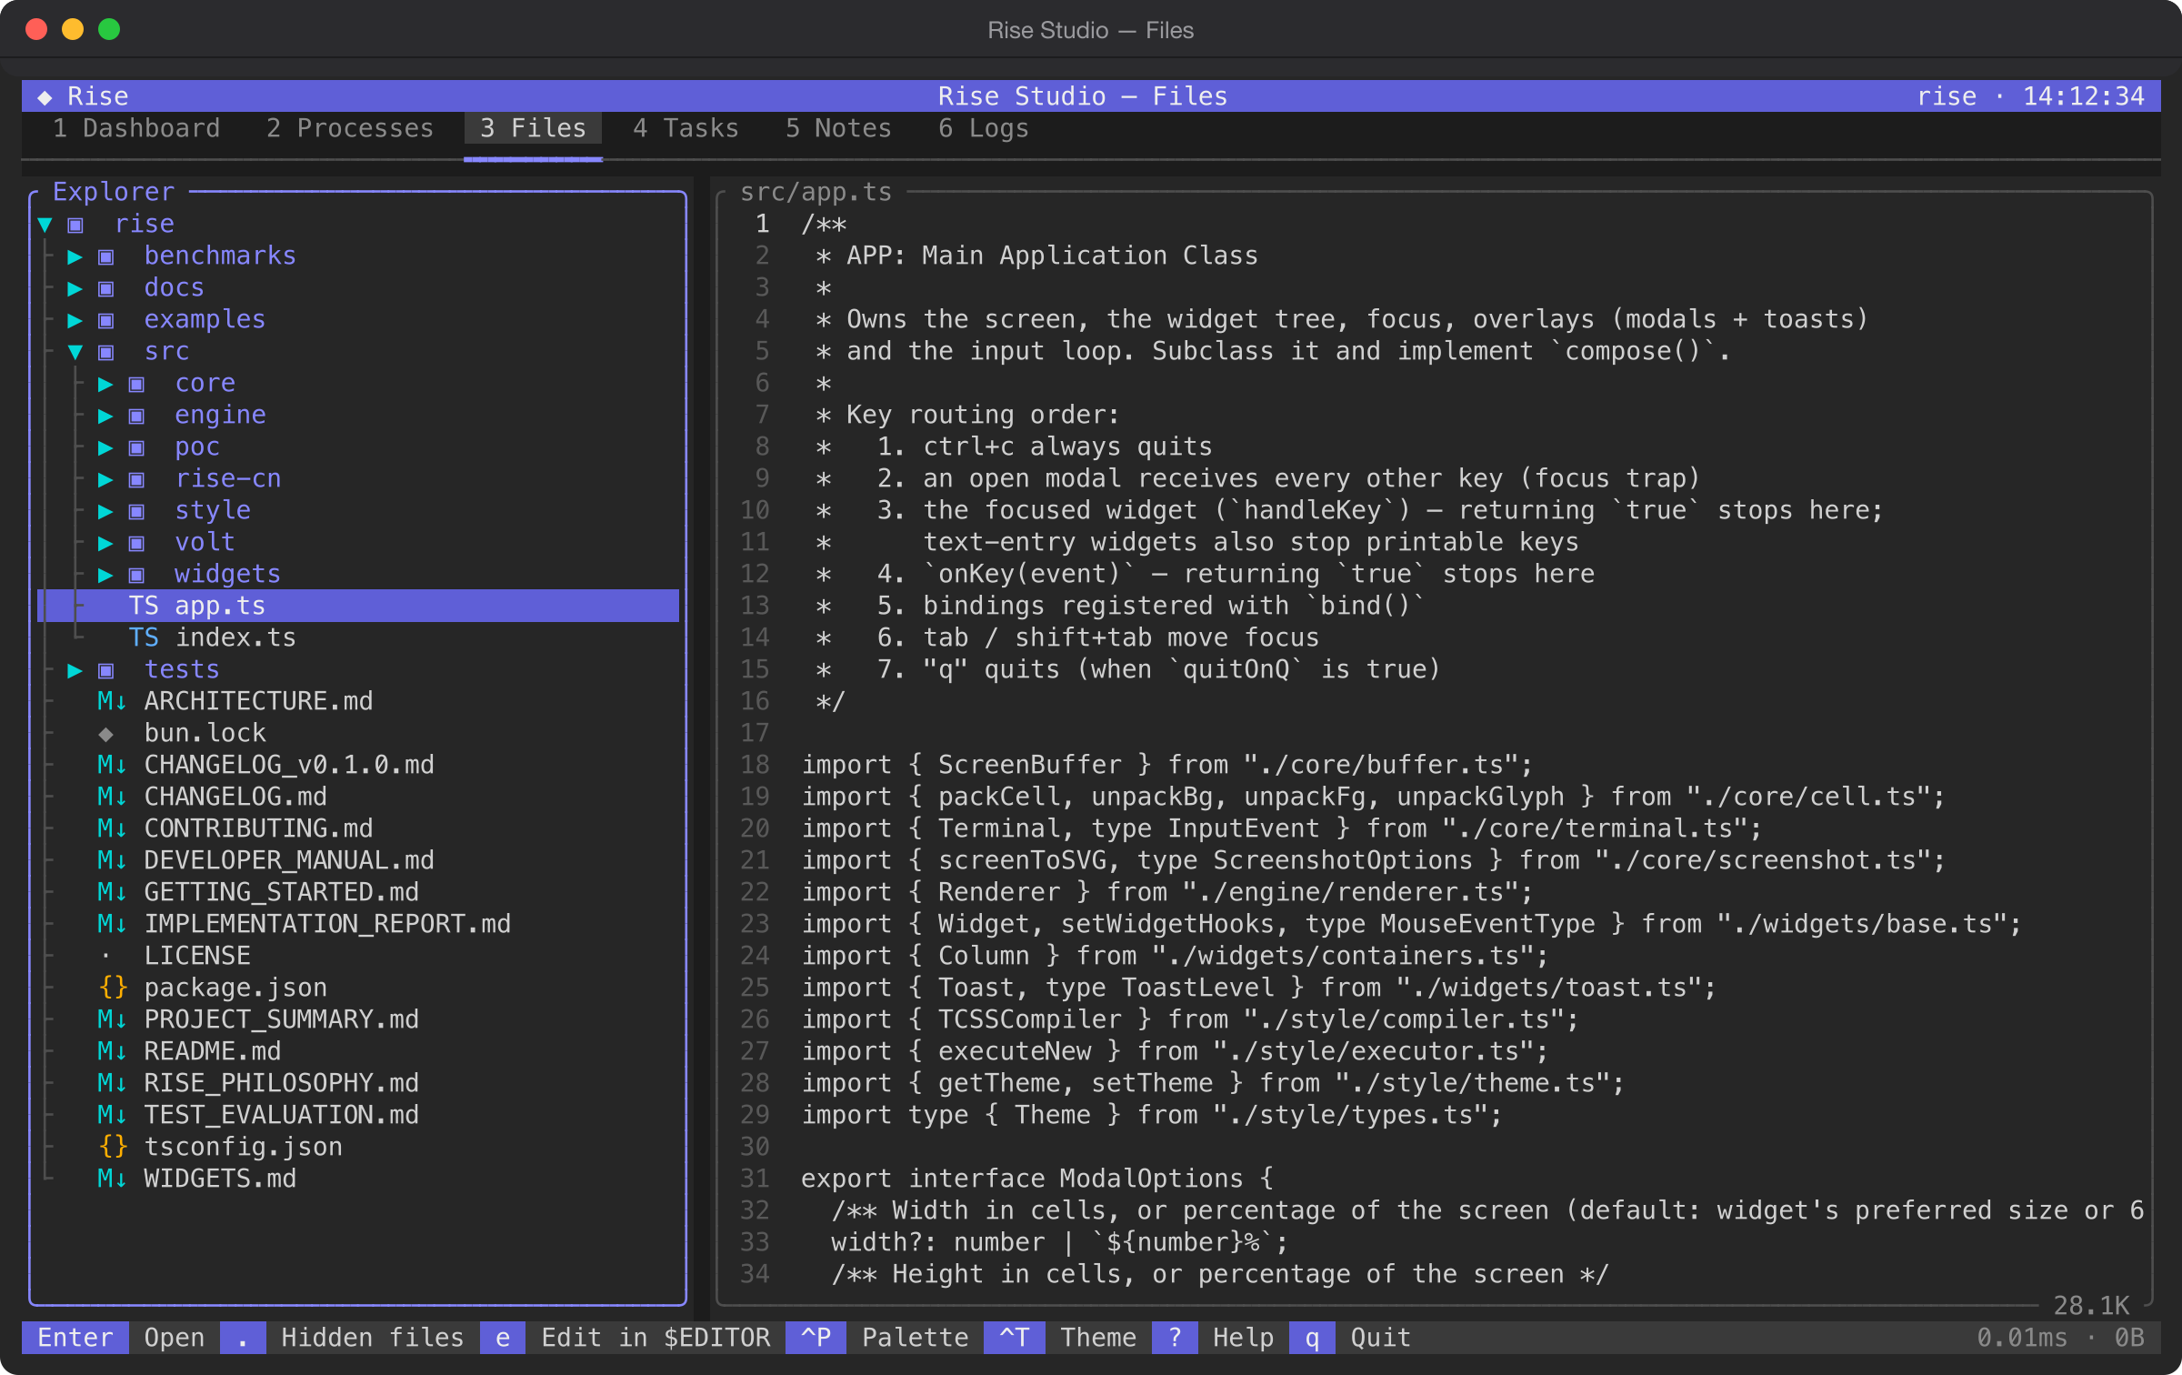
Task: Click the folder icon beside core
Action: point(136,384)
